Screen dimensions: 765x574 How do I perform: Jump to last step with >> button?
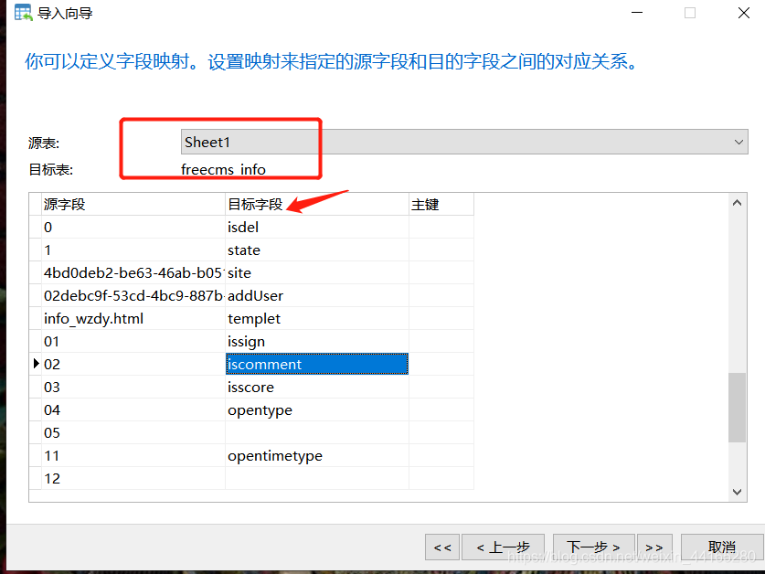[x=654, y=547]
